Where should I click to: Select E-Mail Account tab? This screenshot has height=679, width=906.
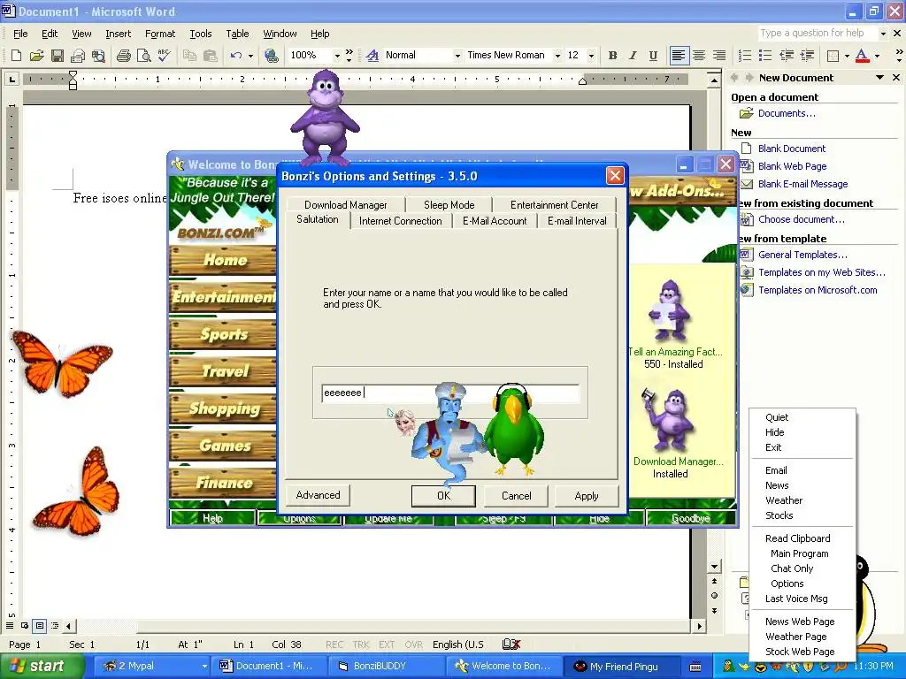(x=495, y=220)
